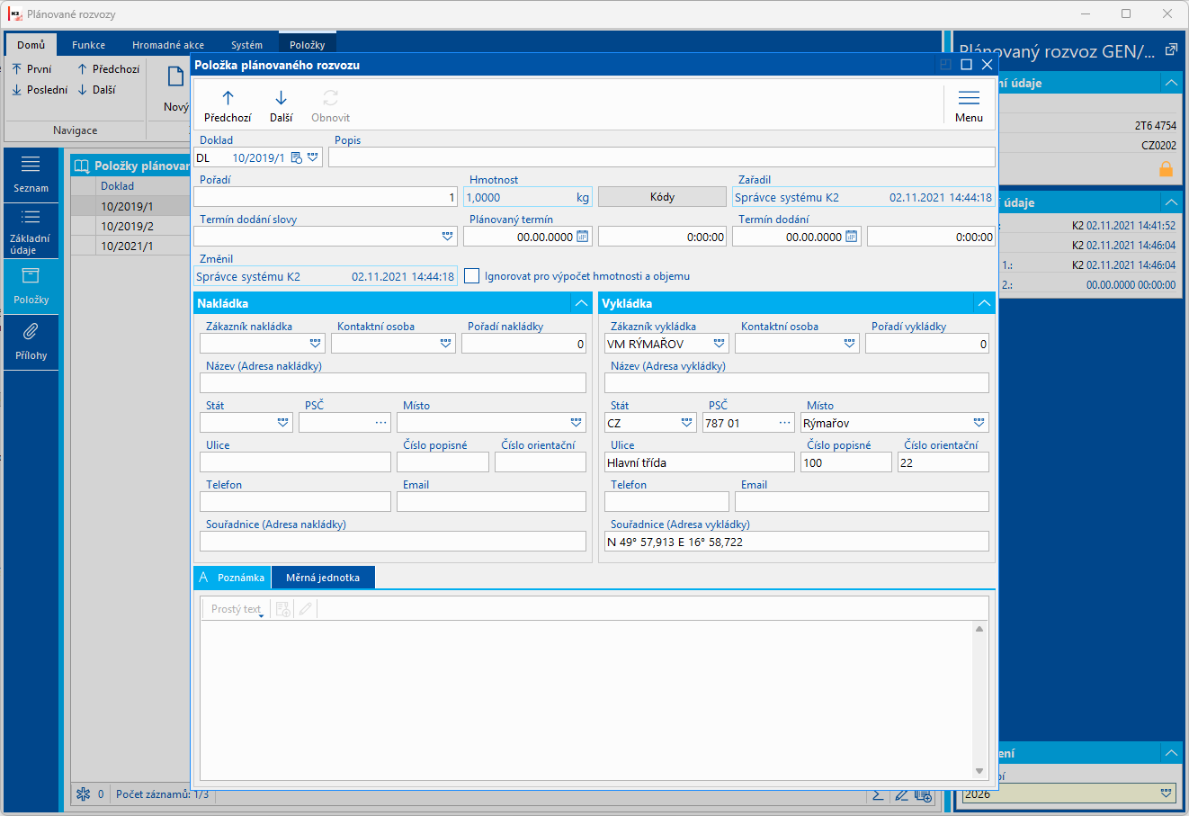
Task: Select the Položky box icon in the sidebar
Action: click(x=31, y=276)
